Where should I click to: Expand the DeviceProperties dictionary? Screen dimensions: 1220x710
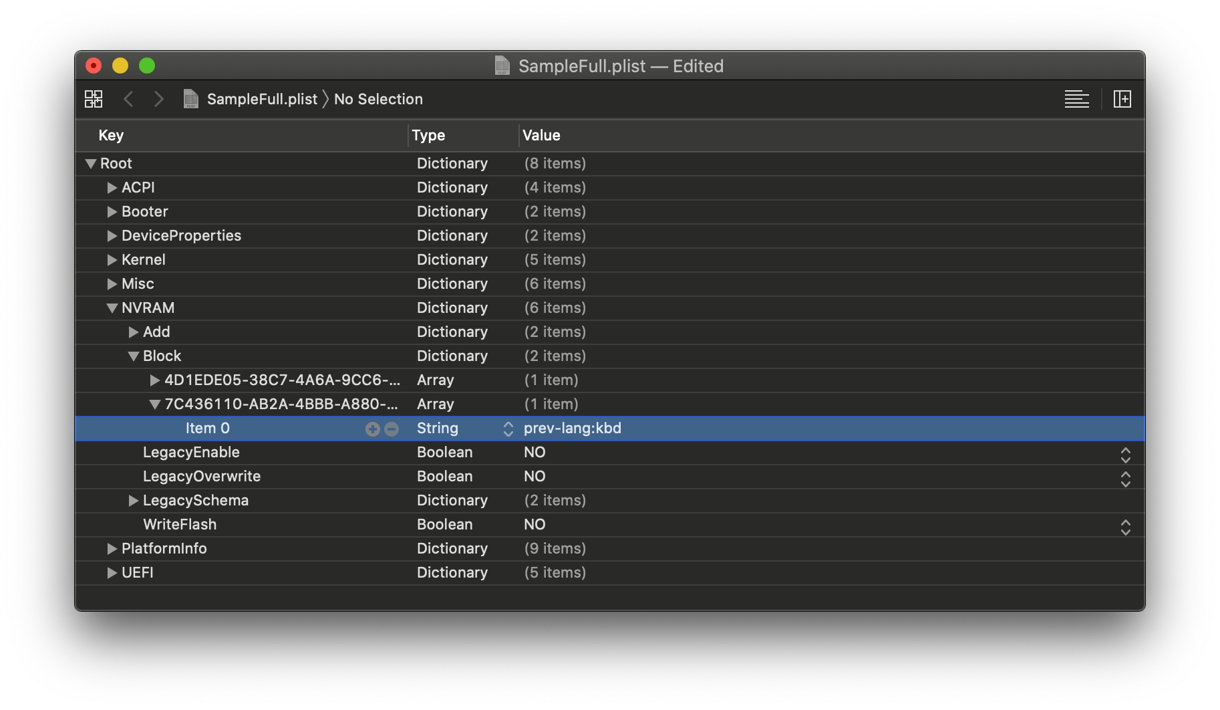(x=112, y=236)
